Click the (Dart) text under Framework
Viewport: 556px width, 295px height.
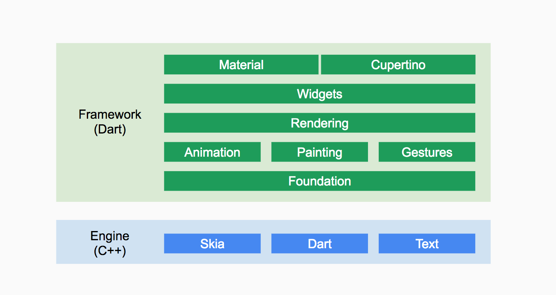point(110,130)
